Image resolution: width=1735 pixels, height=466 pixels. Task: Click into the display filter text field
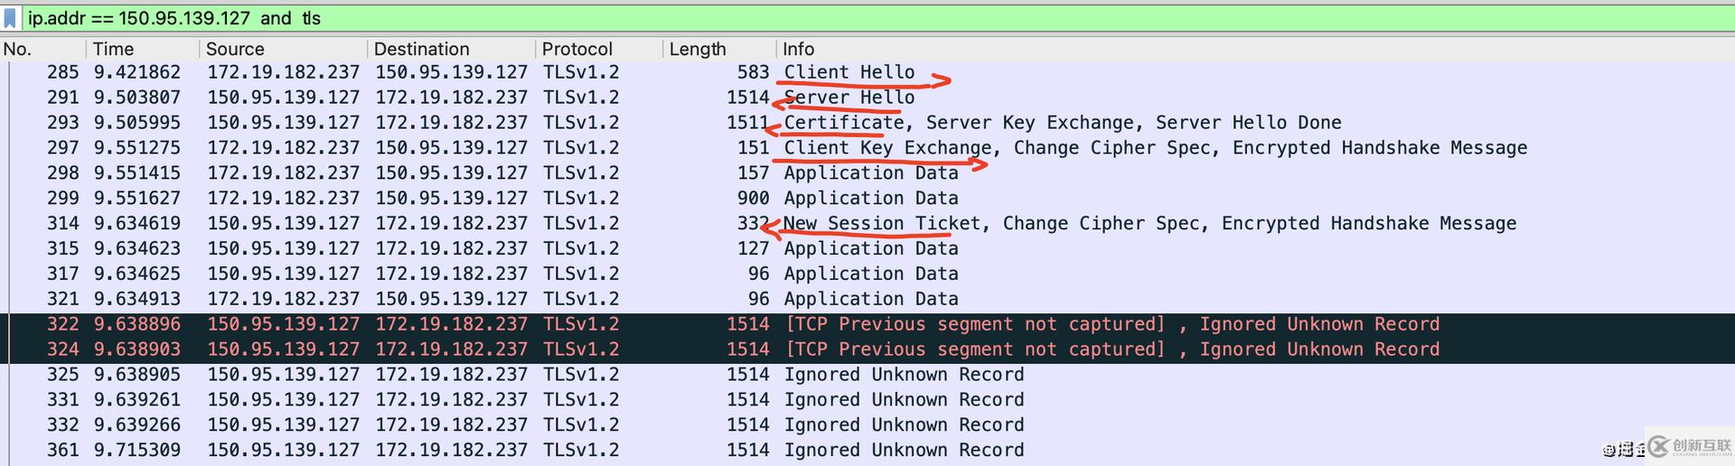(x=813, y=18)
